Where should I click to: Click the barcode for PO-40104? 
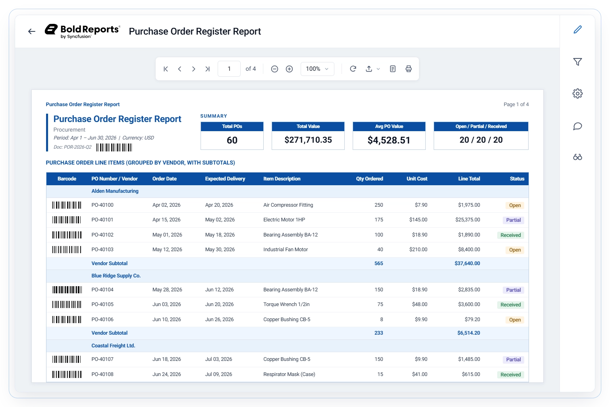click(67, 290)
